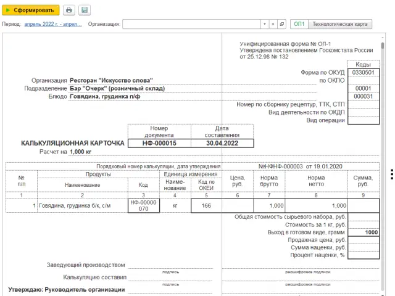Expand the Организация dropdown list
The width and height of the screenshot is (395, 296).
[265, 24]
